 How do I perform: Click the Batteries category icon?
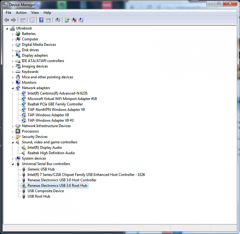[x=18, y=34]
